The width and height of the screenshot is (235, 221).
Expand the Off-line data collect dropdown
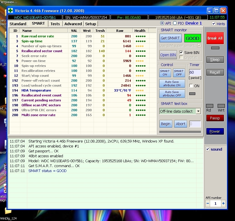click(198, 111)
